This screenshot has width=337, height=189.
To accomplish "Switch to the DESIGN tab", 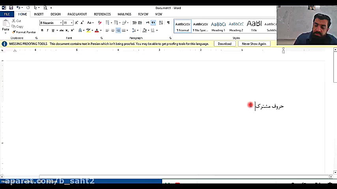I will point(56,14).
